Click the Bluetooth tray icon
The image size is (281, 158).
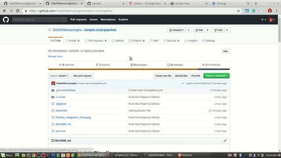click(x=241, y=155)
